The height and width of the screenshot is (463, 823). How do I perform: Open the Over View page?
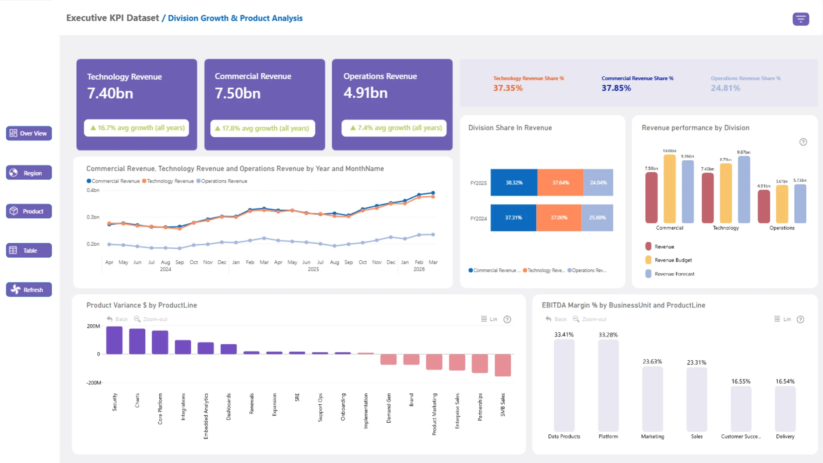[29, 133]
